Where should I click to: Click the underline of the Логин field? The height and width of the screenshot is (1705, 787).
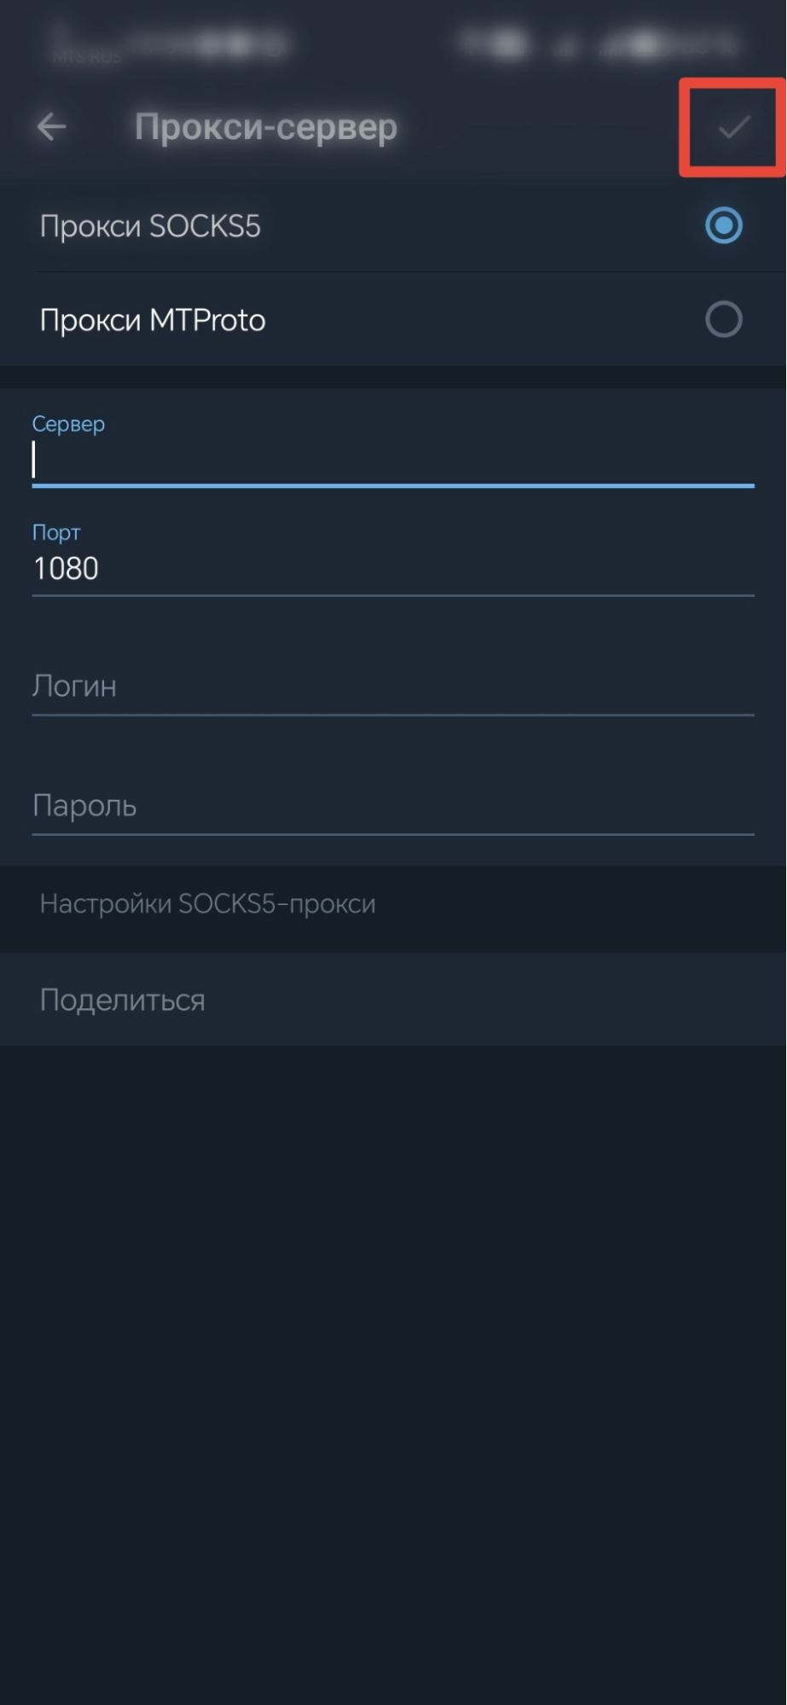pos(392,715)
